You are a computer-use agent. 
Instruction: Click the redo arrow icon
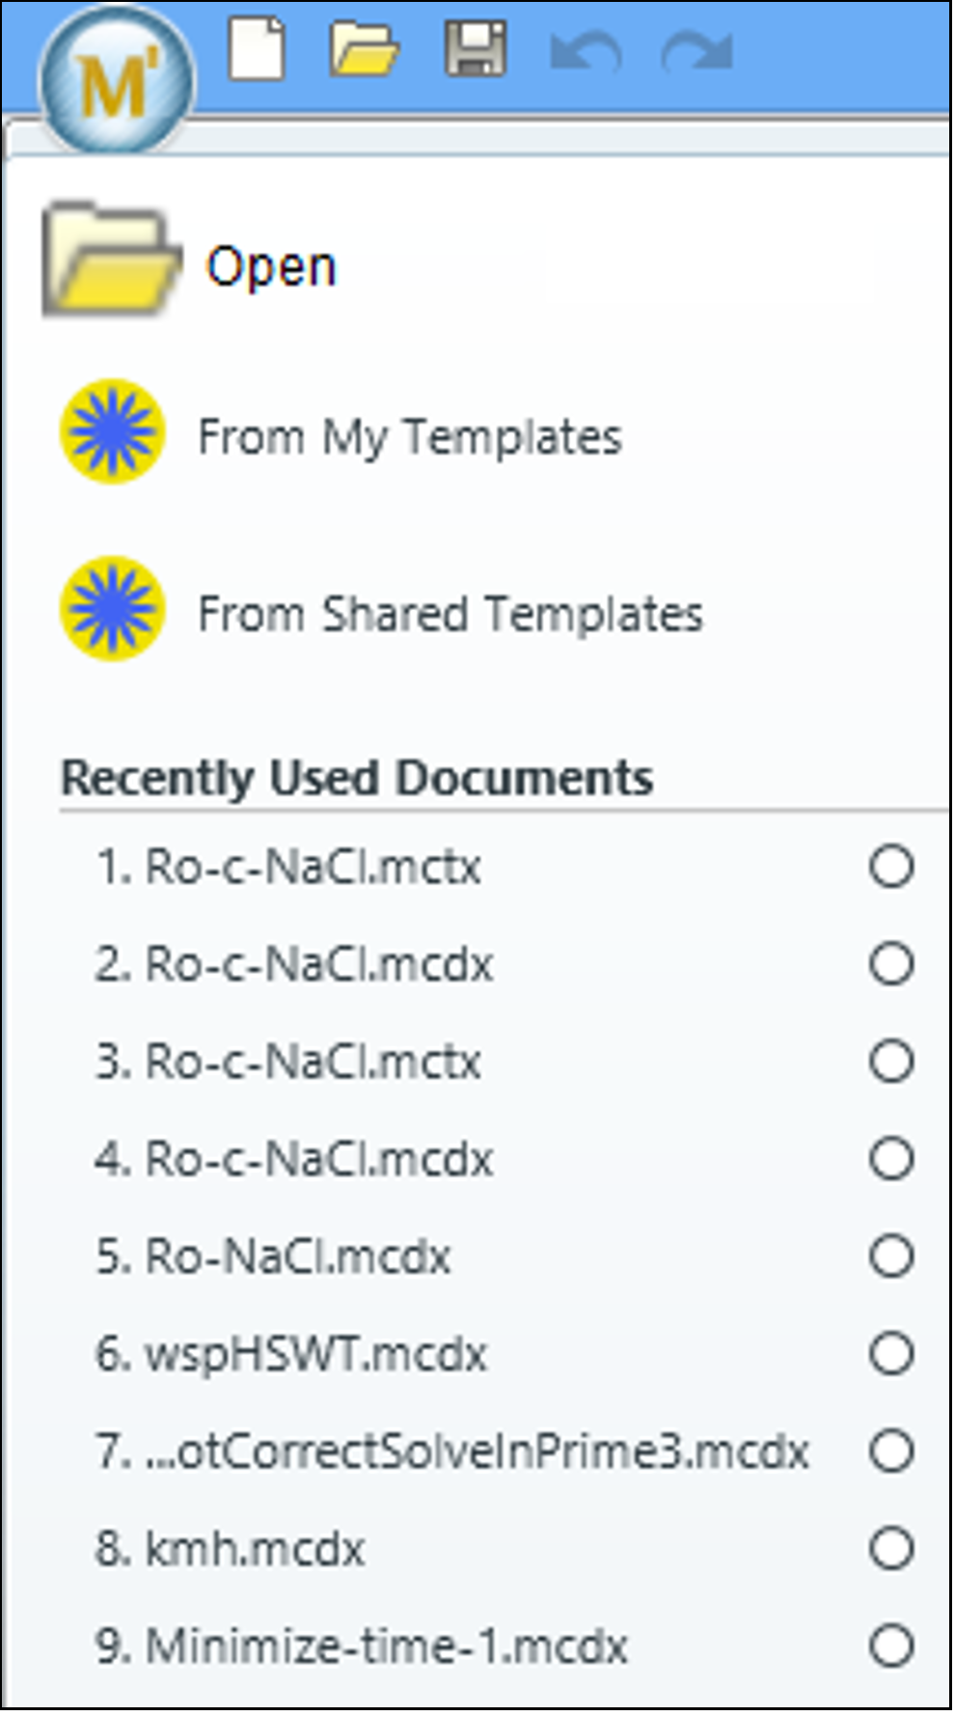697,52
